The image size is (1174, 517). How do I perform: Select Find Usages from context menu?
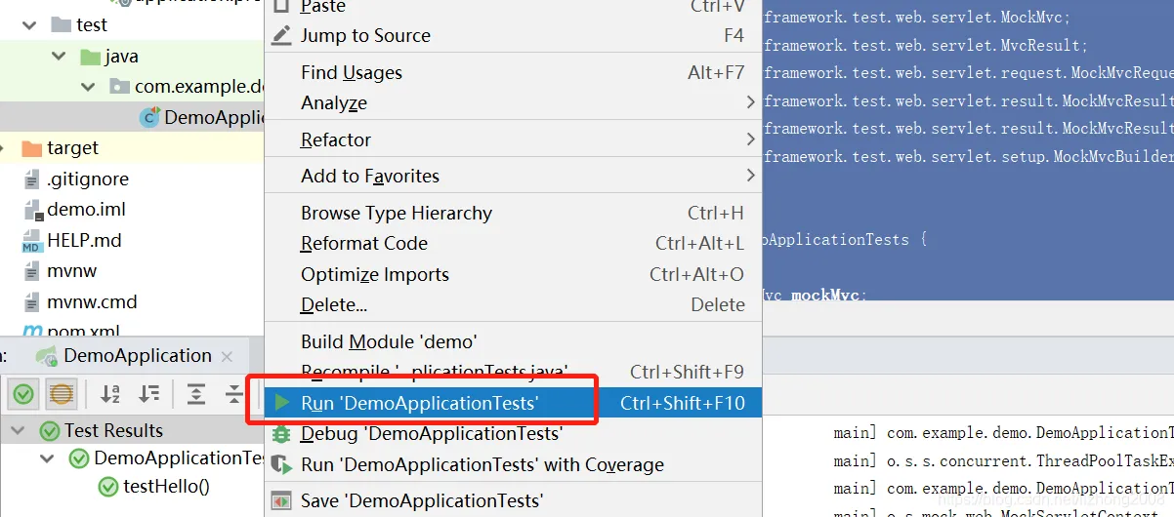click(351, 72)
